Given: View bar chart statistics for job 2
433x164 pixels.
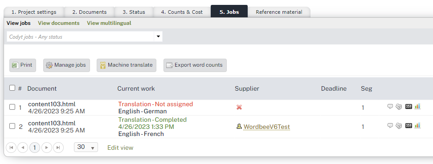Looking at the screenshot, I should coord(417,125).
